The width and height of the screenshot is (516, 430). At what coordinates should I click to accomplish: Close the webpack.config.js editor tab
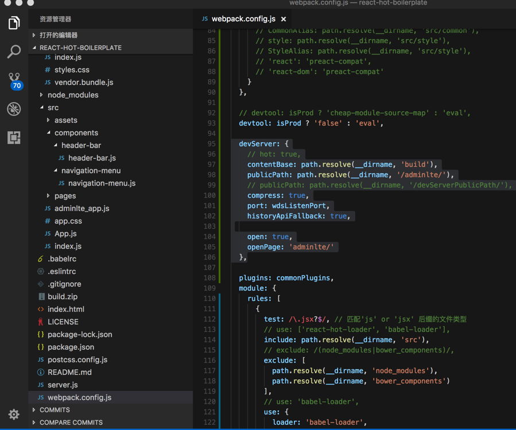[284, 19]
